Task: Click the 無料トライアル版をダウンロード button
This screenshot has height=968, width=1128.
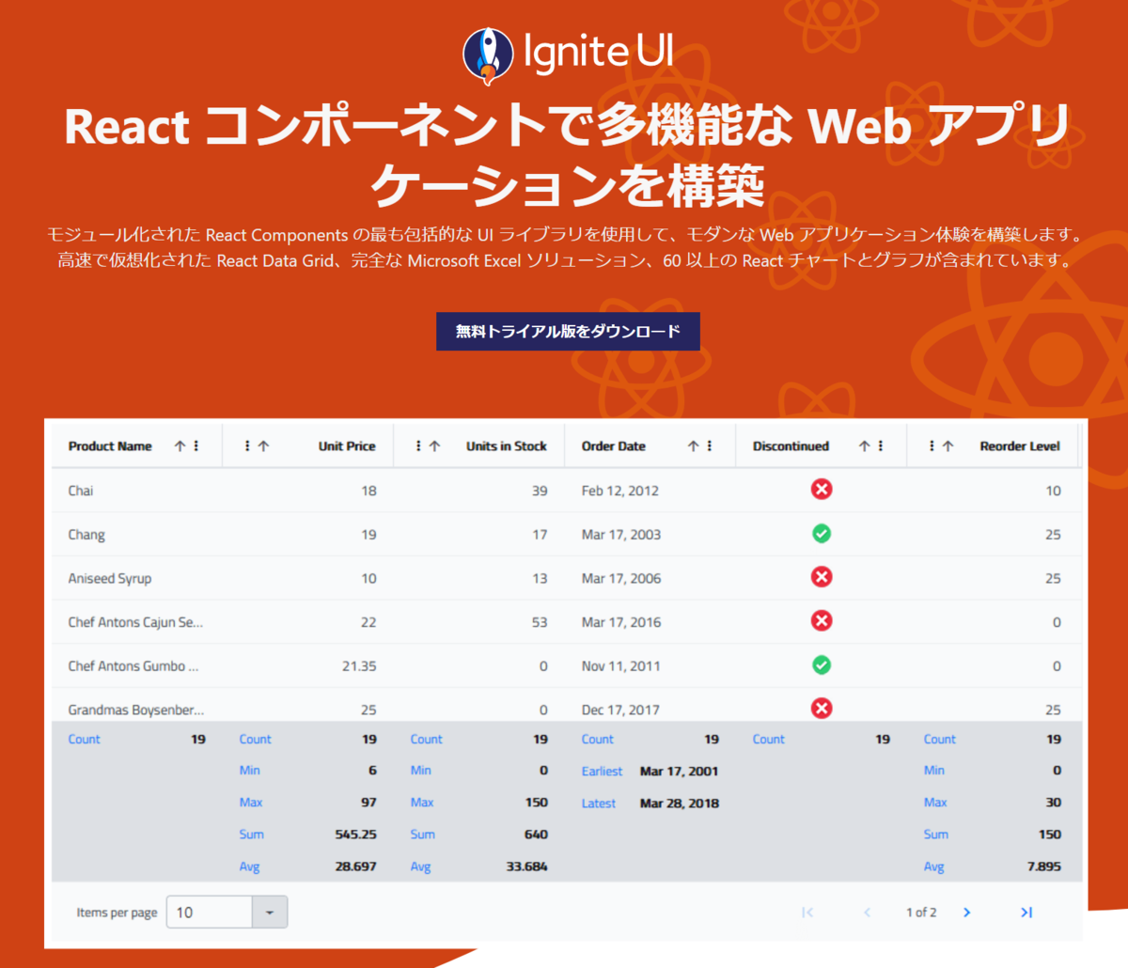Action: [568, 332]
